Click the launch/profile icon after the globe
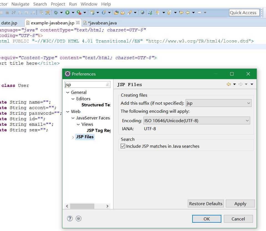Screen dimensions: 266x231 coord(150,12)
